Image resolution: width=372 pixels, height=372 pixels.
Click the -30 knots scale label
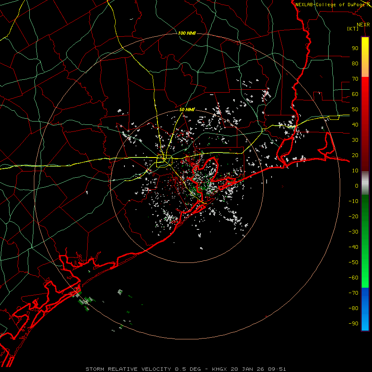353,232
